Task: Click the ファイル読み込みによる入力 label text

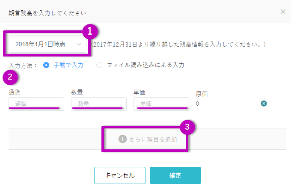Action: (x=145, y=65)
